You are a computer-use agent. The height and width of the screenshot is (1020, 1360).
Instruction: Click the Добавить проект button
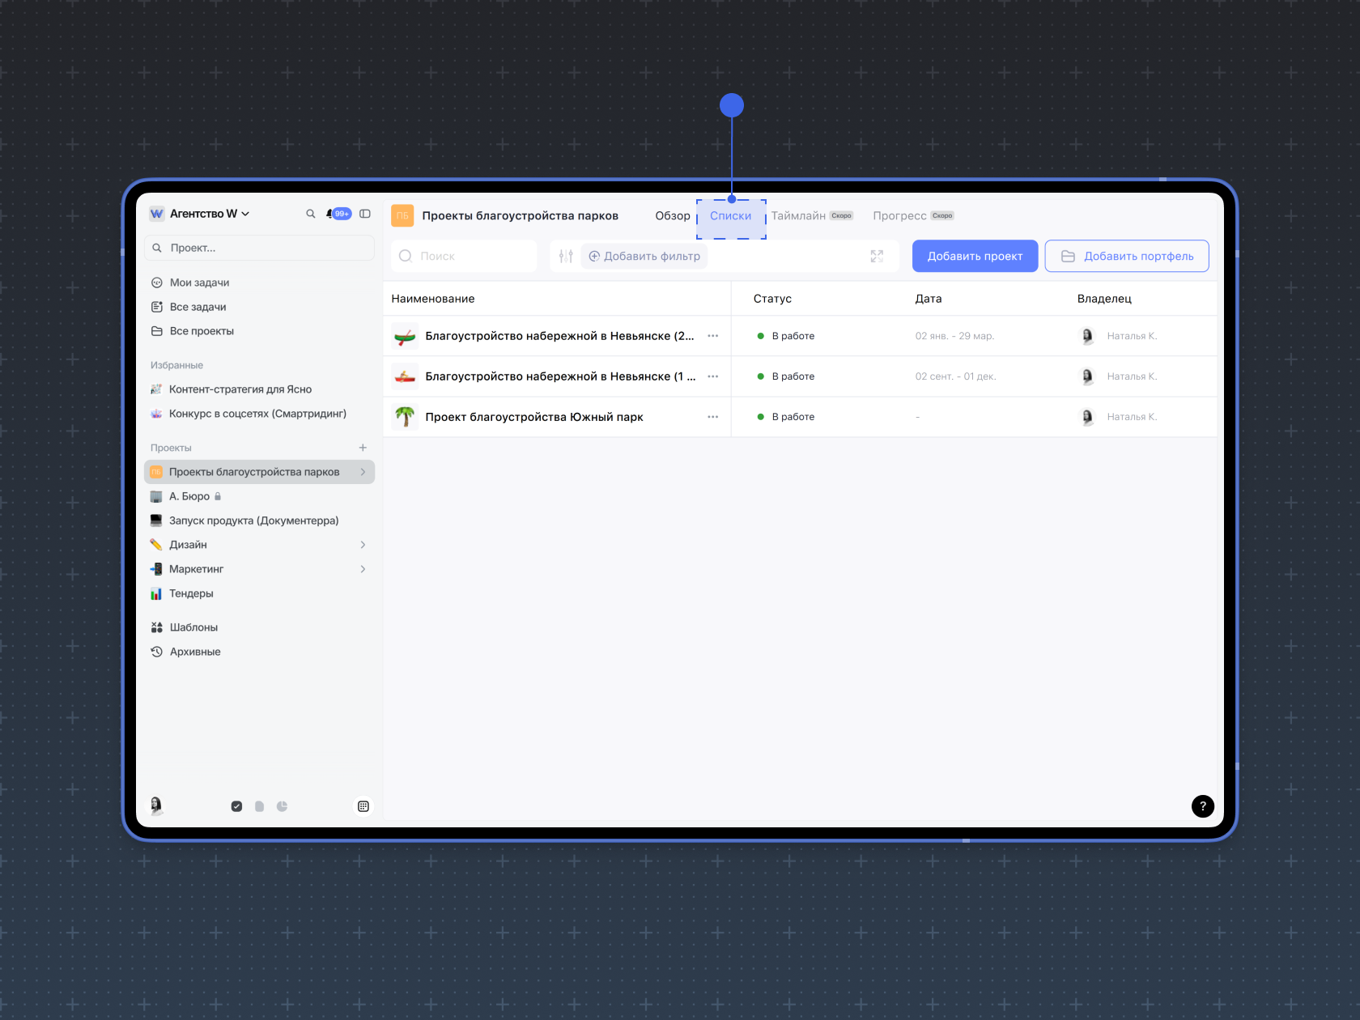click(975, 256)
